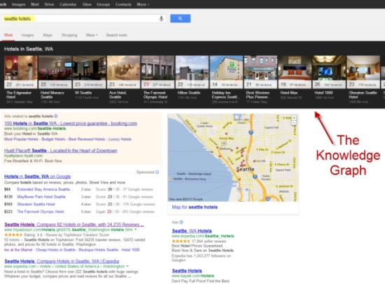
Task: Select the Ace Hotel Seattle thumbnail
Action: pyautogui.click(x=123, y=72)
